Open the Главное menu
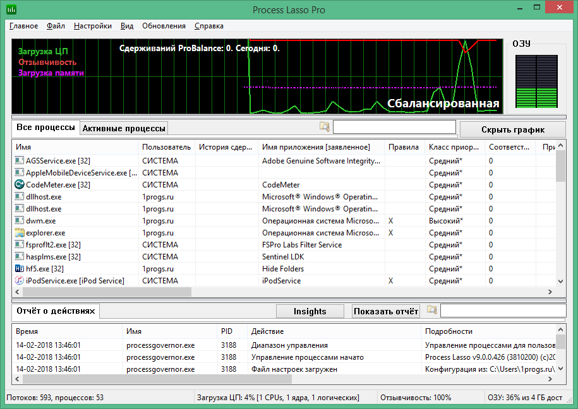The height and width of the screenshot is (409, 578). point(23,26)
